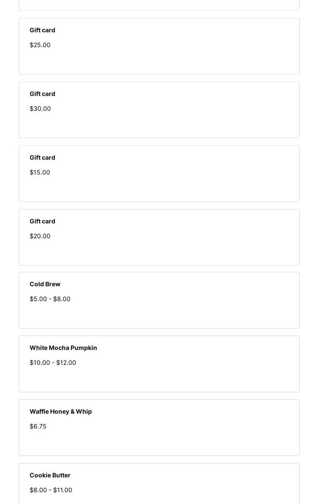
Task: Click the $5.00 - $8.00 price range
Action: click(50, 299)
